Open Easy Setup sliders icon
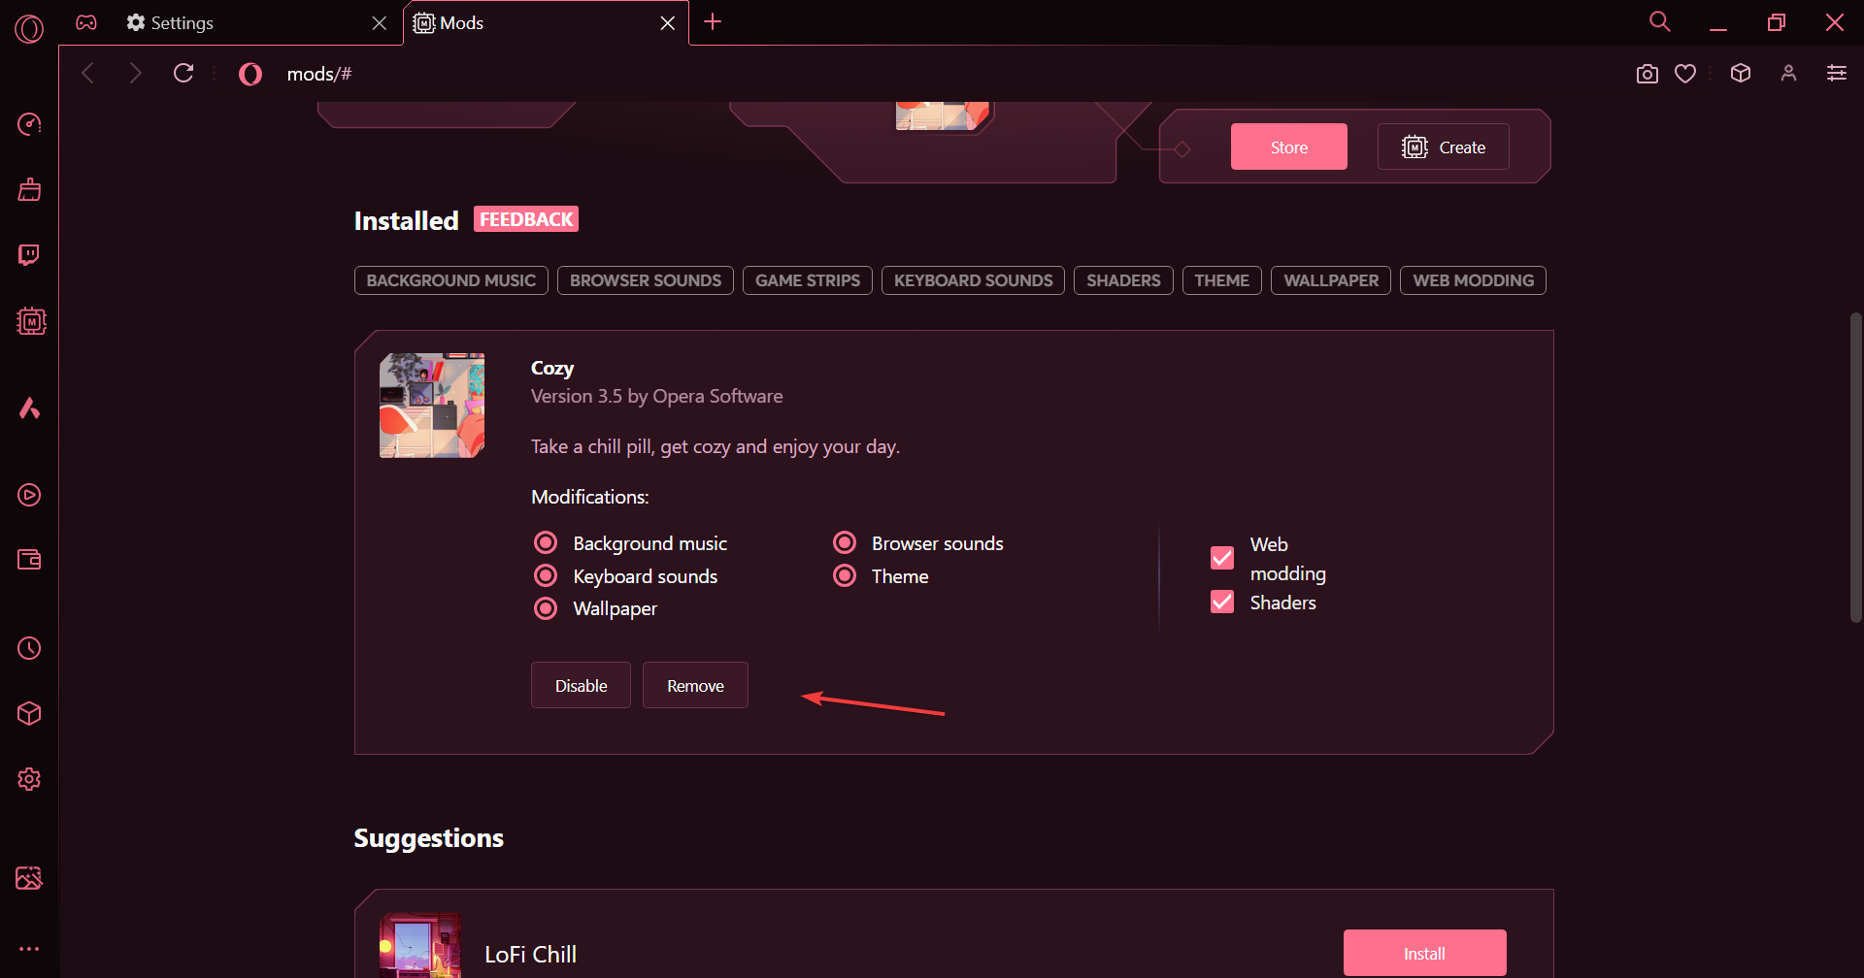 click(x=1837, y=73)
